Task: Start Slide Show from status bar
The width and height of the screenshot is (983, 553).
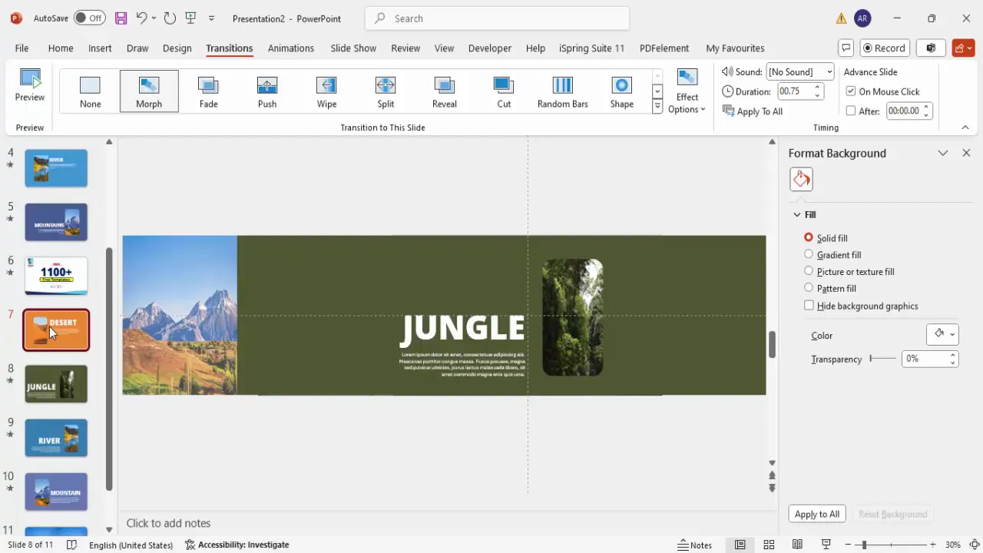Action: coord(826,545)
